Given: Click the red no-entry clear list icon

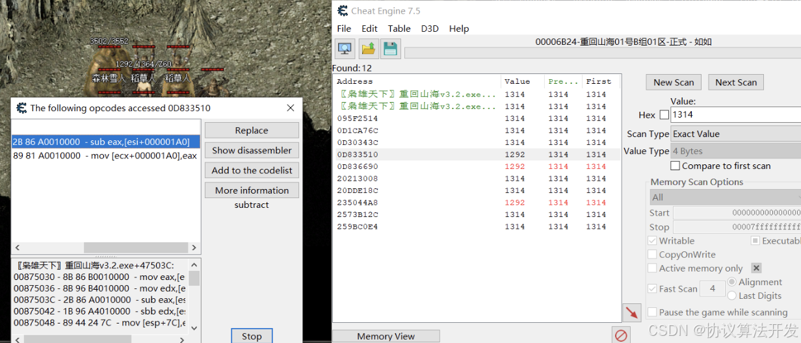Looking at the screenshot, I should [621, 335].
